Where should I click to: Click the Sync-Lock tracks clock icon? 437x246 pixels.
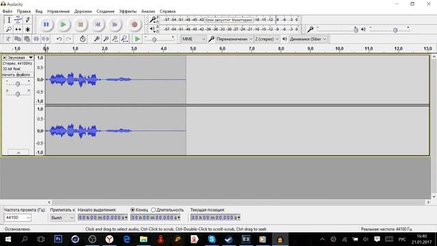(x=83, y=39)
